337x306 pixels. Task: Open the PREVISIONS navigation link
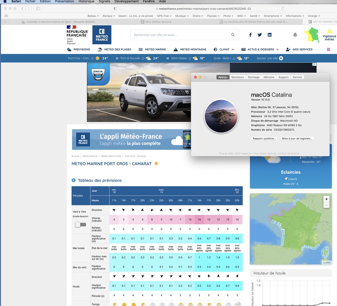tap(78, 49)
